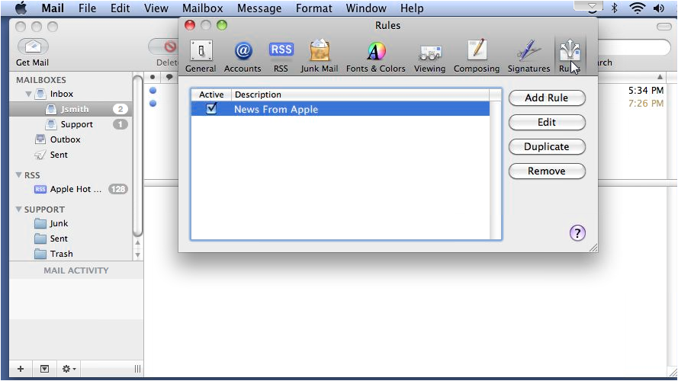Click the toolbar toggle pill in Mail window
Viewport: 678px width, 381px height.
664,27
